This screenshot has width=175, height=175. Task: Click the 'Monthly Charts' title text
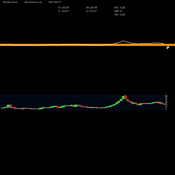click(x=10, y=2)
